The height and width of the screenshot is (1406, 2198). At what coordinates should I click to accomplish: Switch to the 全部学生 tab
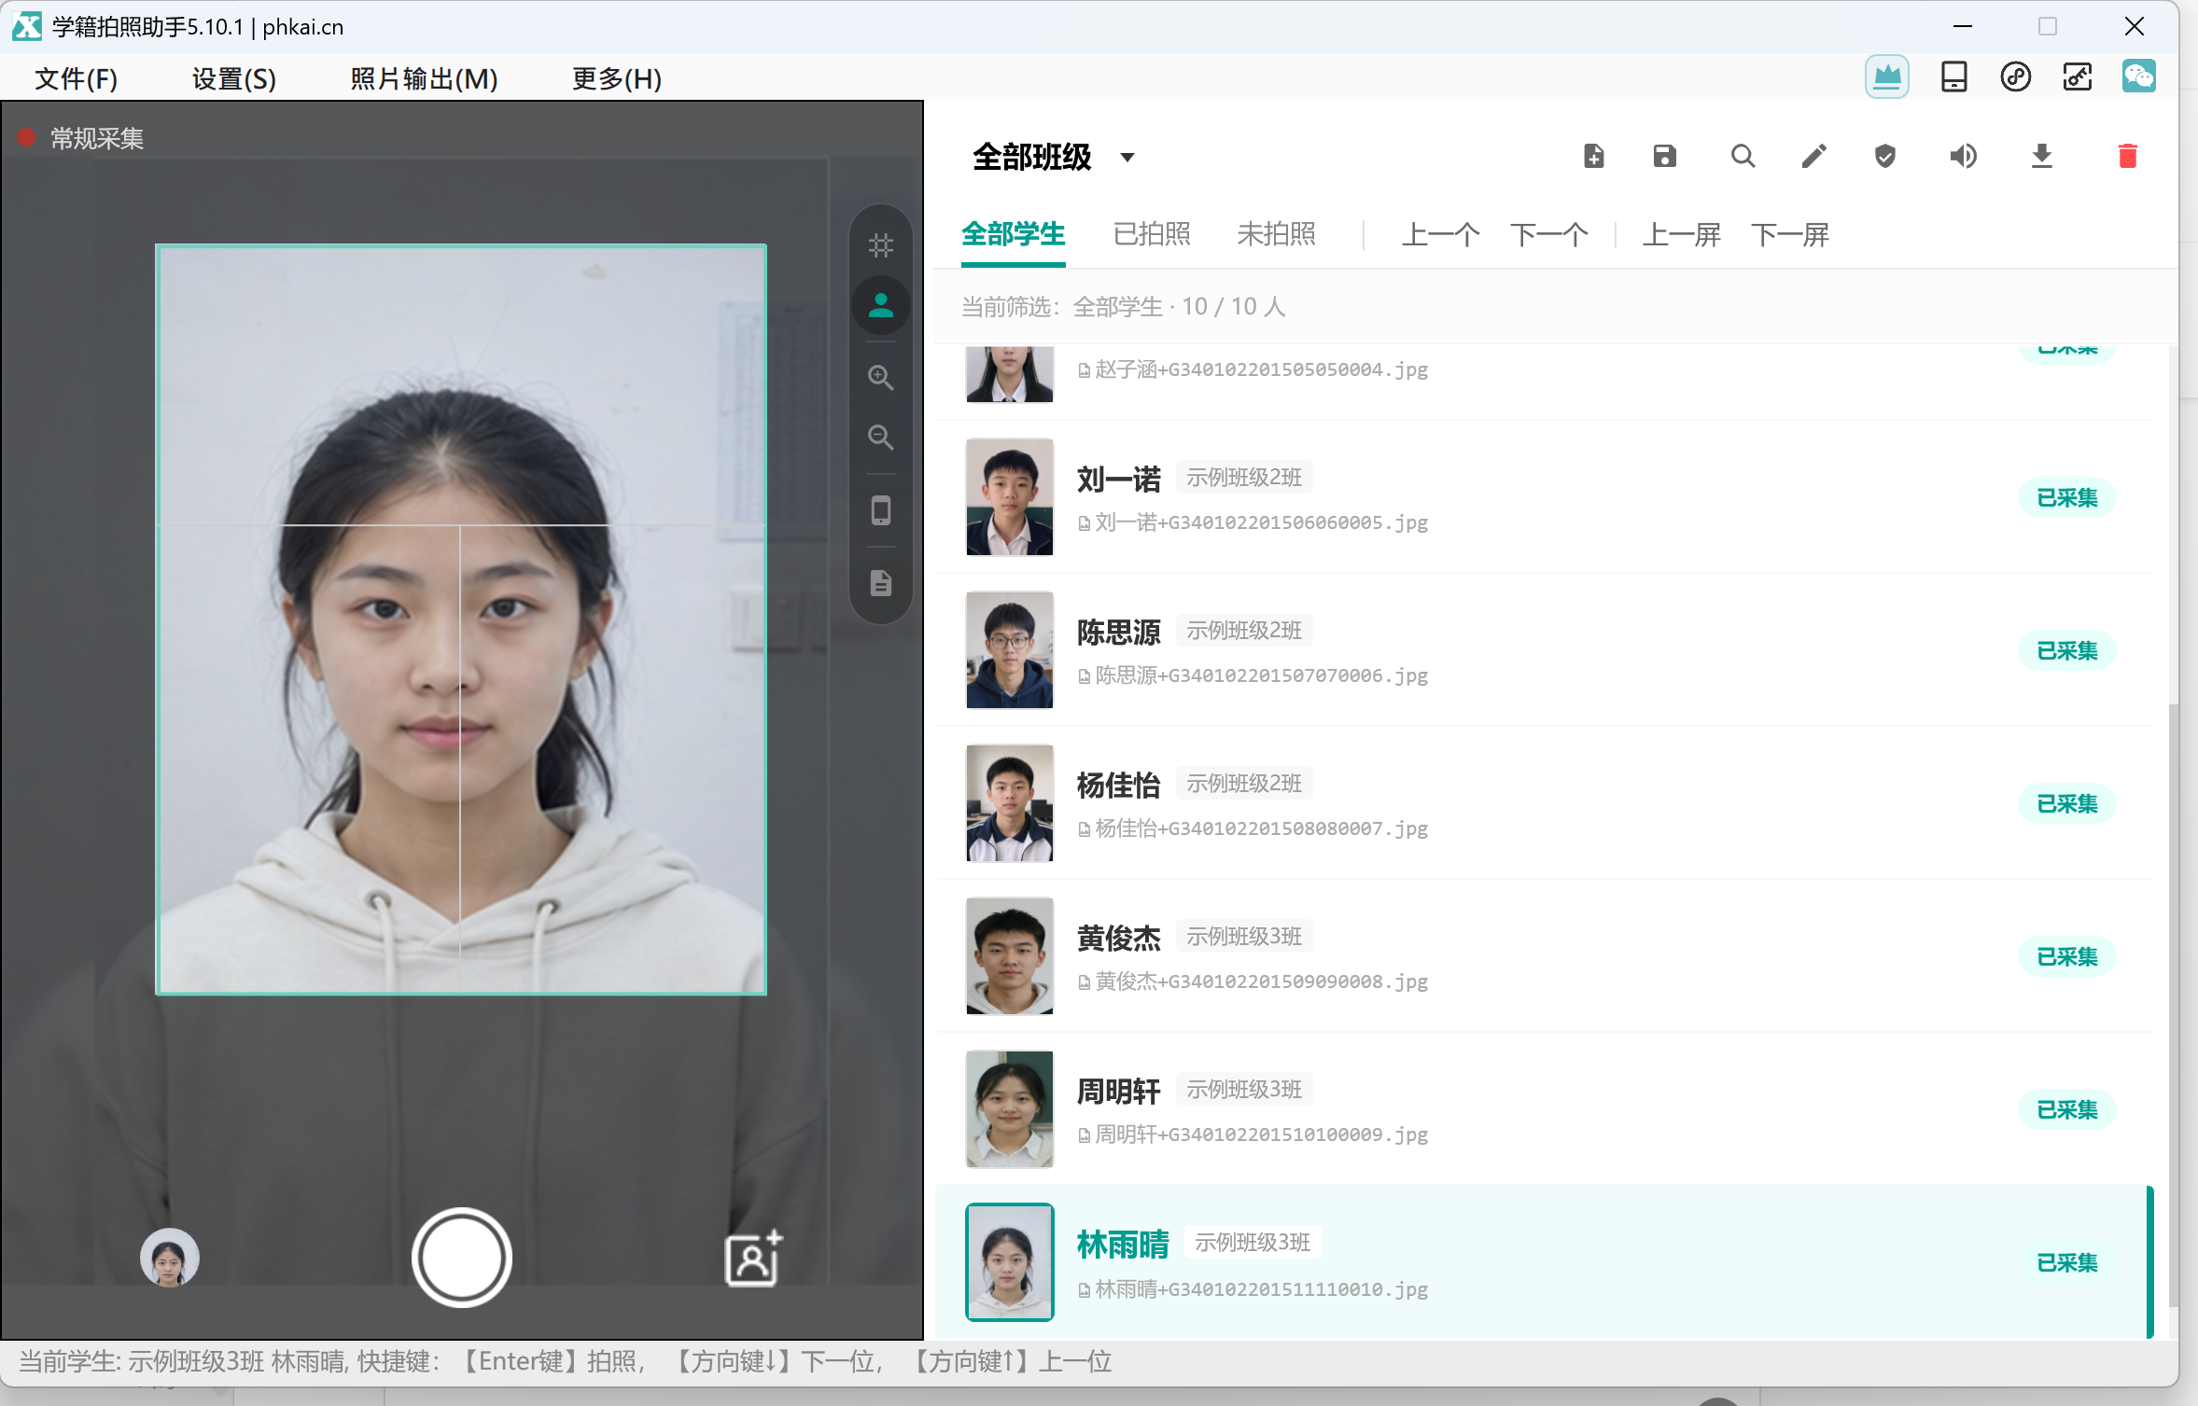pyautogui.click(x=1014, y=233)
